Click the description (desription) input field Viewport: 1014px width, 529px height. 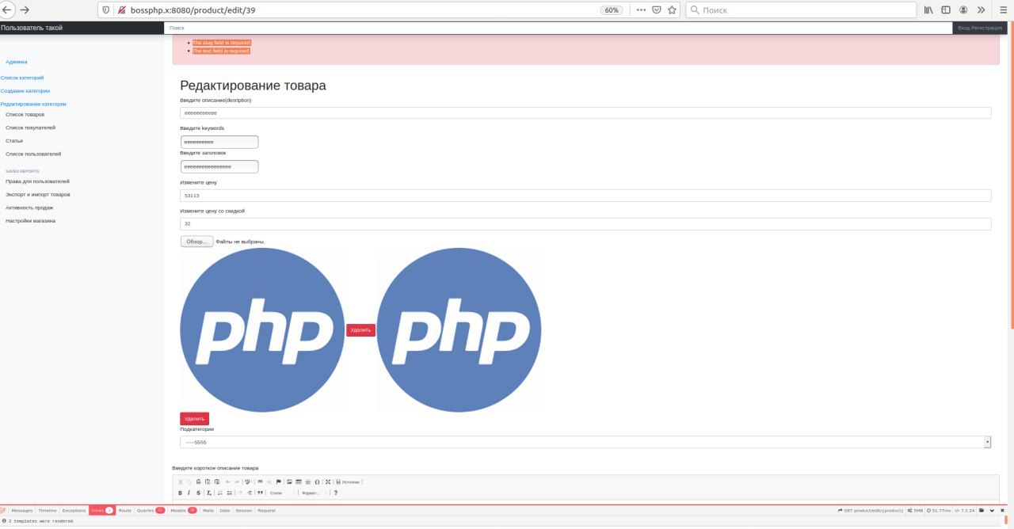click(x=585, y=112)
